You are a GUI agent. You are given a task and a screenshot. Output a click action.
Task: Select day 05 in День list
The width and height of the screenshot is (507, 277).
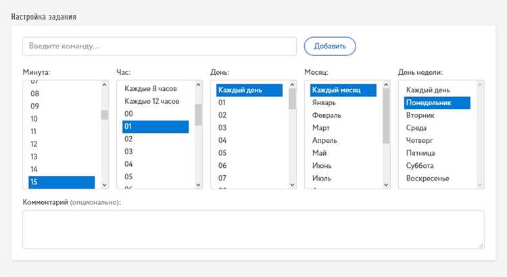click(x=249, y=153)
